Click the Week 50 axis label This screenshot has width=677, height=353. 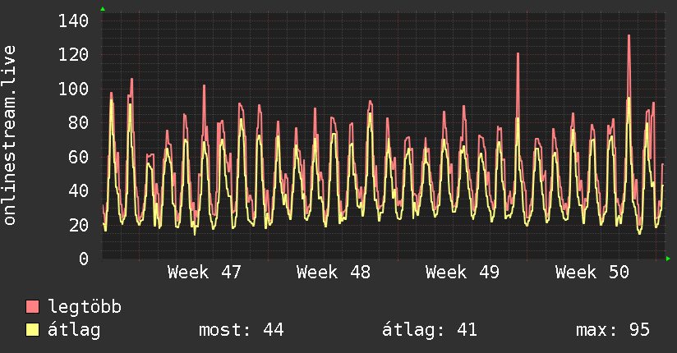[x=592, y=273]
